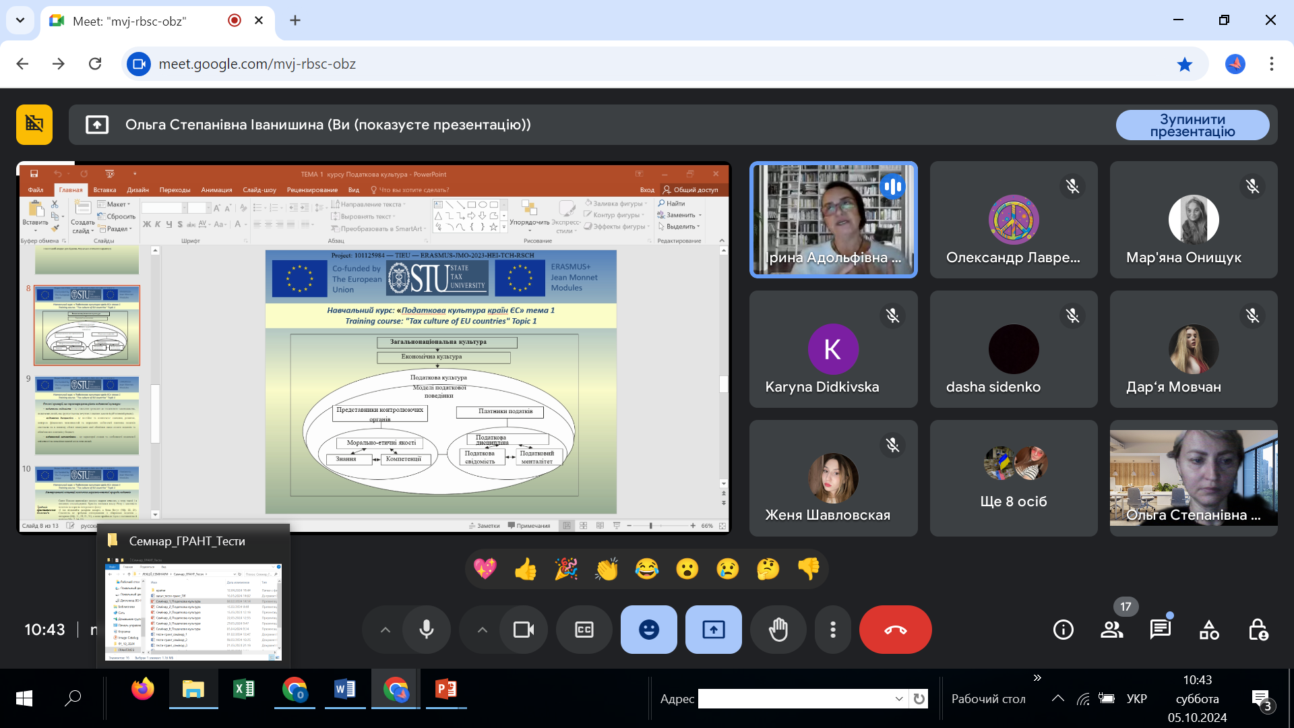Open PowerPoint from the taskbar
Image resolution: width=1294 pixels, height=728 pixels.
click(x=445, y=689)
